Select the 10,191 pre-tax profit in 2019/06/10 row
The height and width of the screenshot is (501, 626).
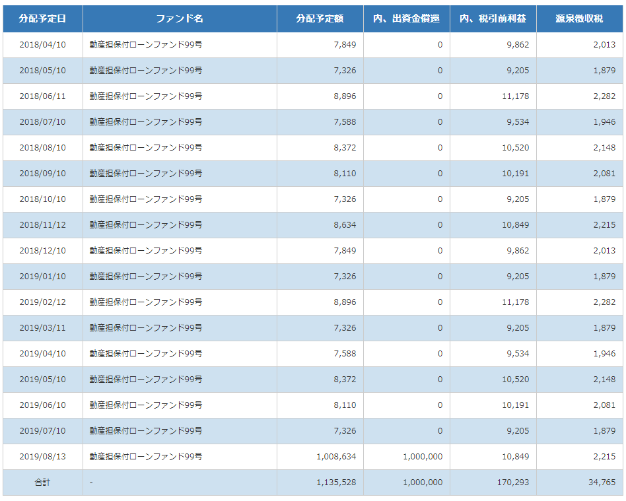click(x=515, y=405)
